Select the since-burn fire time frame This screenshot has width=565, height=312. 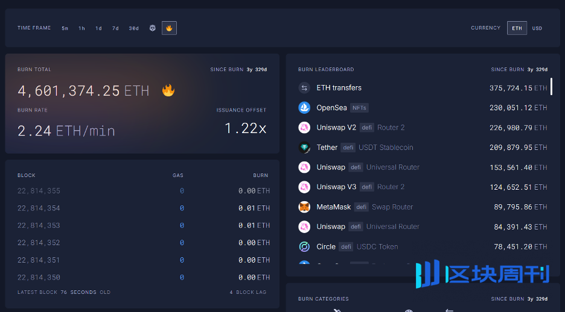pyautogui.click(x=169, y=28)
